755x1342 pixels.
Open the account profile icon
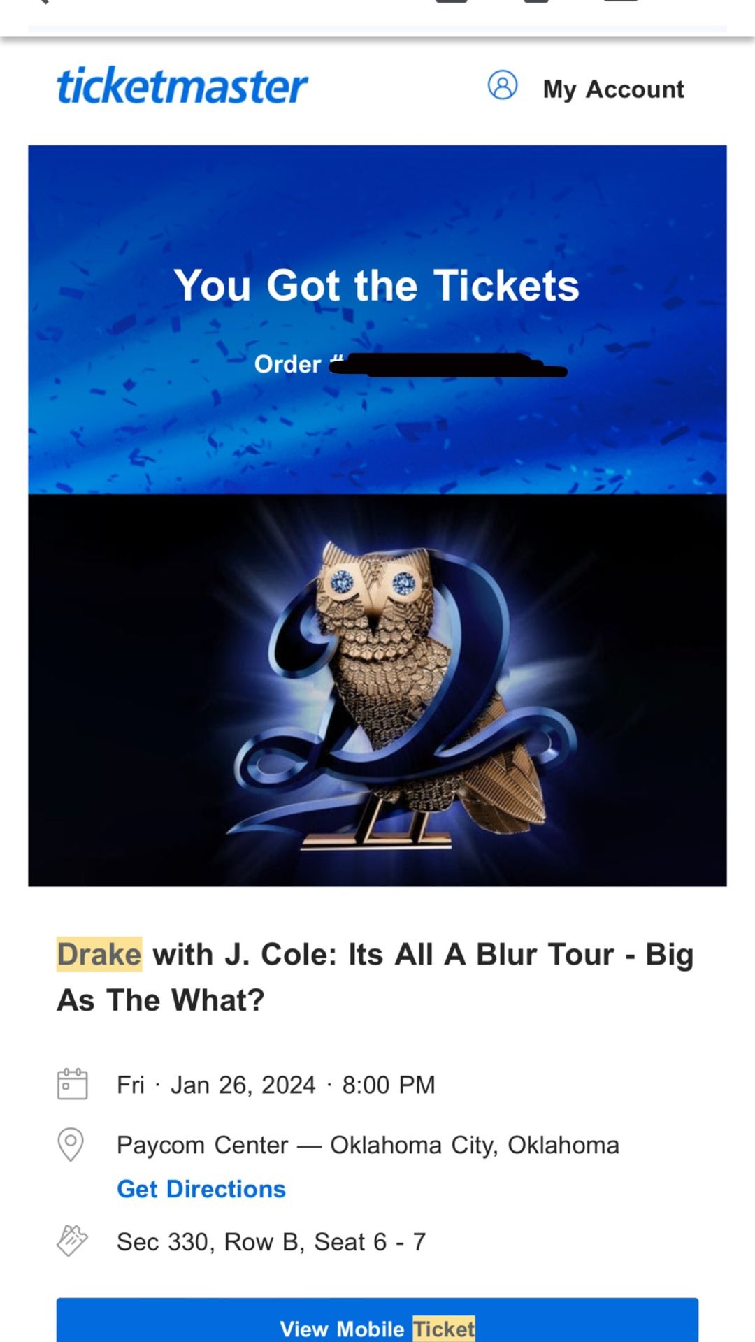502,85
